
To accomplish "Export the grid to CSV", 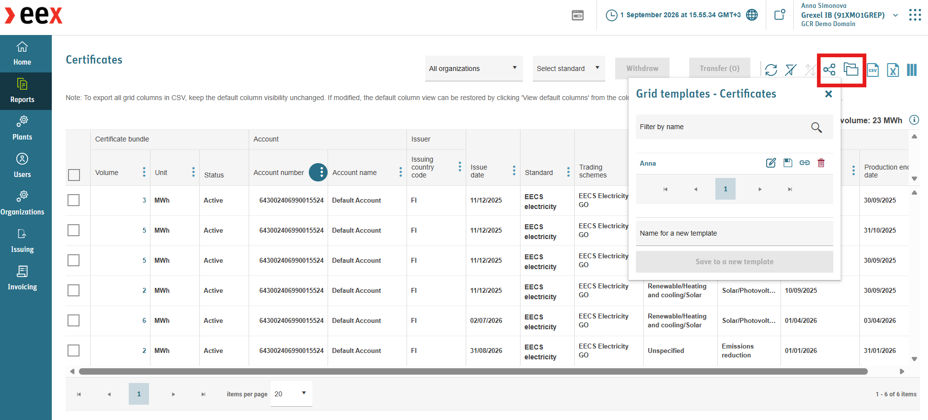I will [x=873, y=70].
